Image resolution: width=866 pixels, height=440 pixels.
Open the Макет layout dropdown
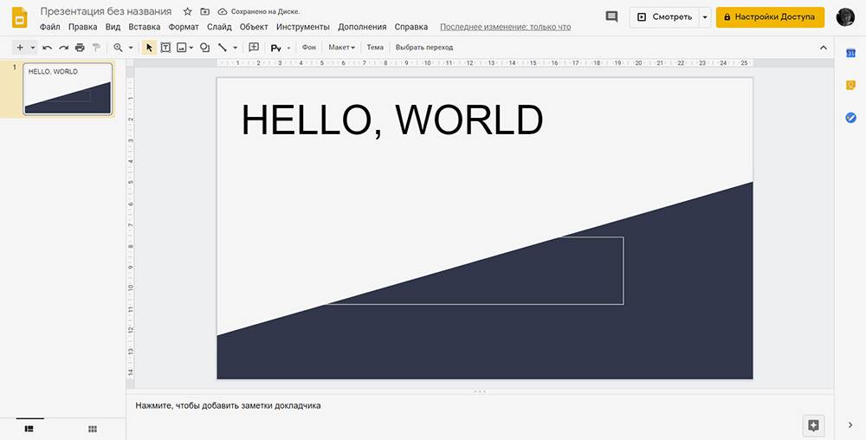tap(341, 48)
